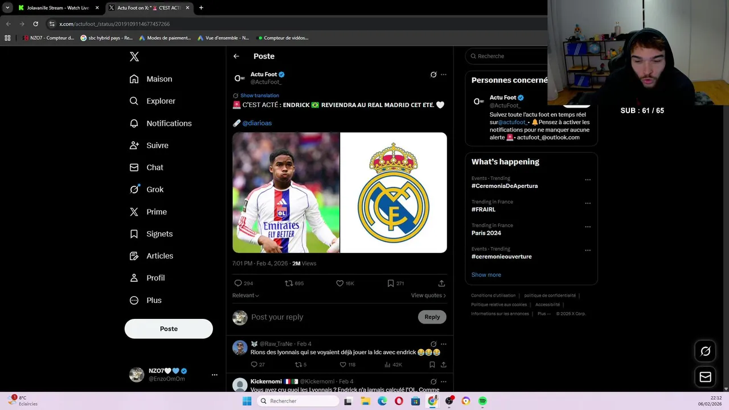Open account menu next to @EnzoOmOm

[x=215, y=375]
